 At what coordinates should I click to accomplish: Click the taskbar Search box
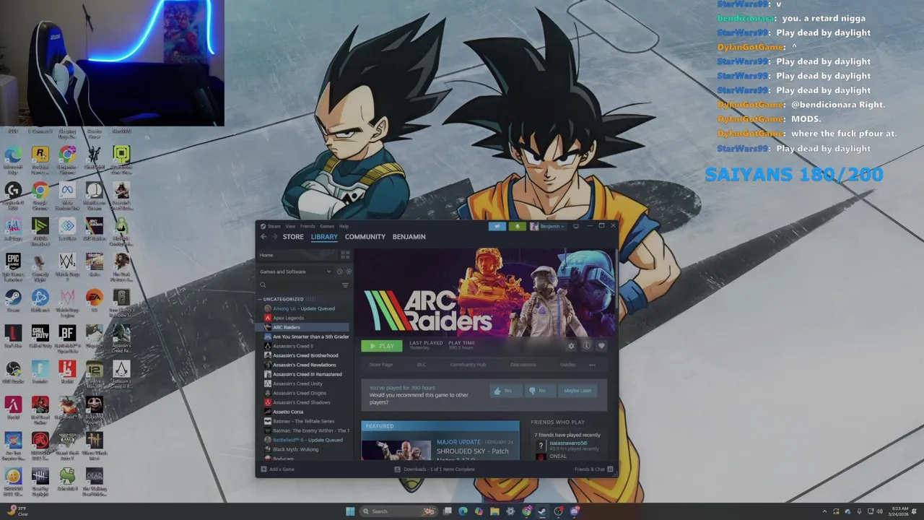(x=398, y=511)
